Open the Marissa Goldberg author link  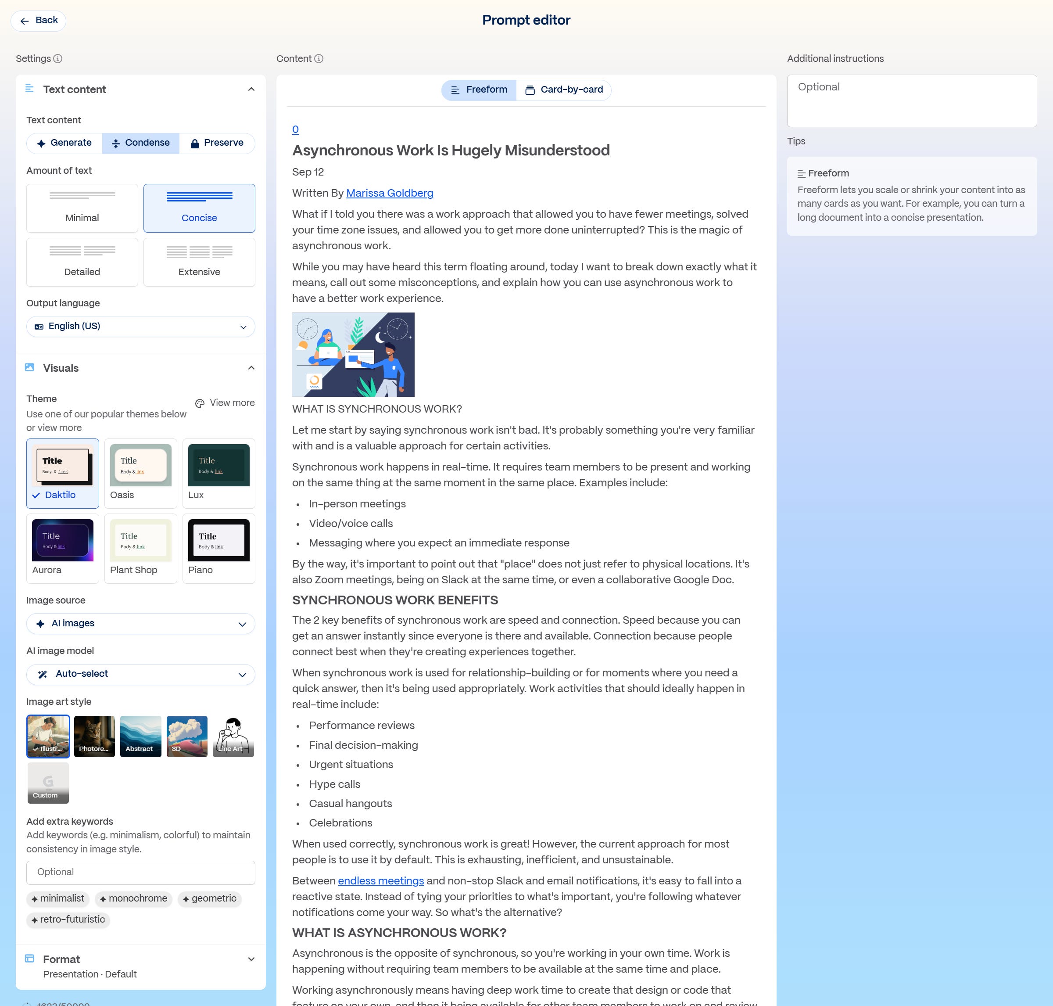[x=389, y=194]
